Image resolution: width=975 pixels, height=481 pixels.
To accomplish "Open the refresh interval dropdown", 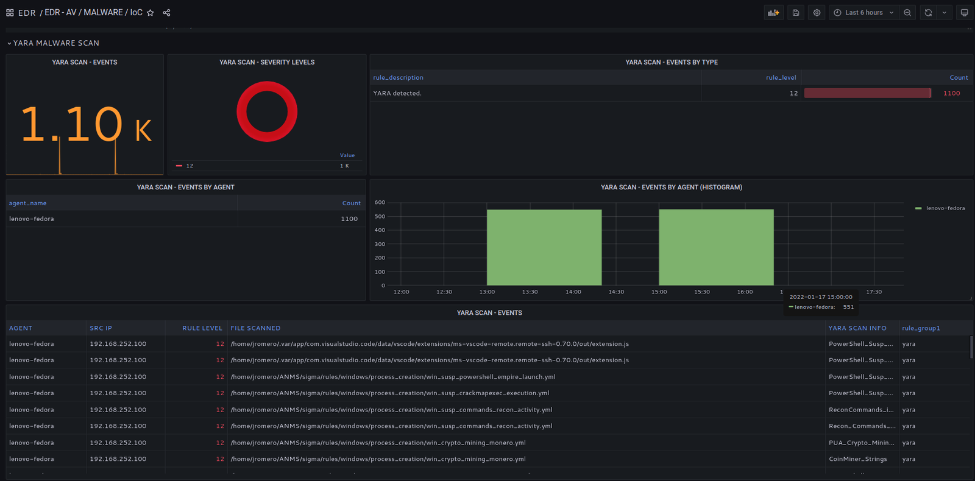I will (945, 13).
